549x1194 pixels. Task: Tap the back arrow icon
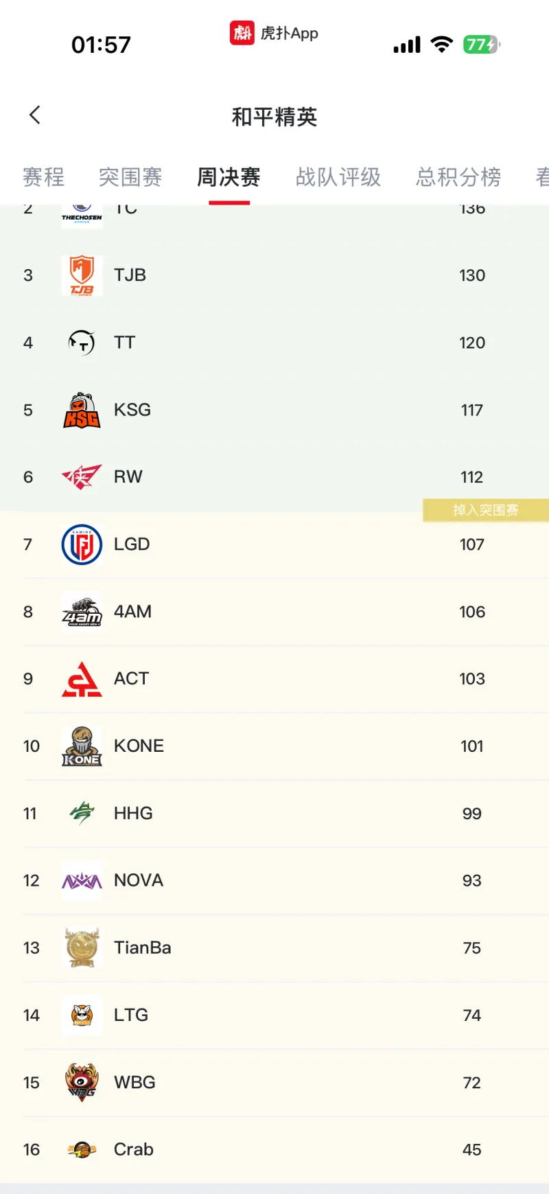tap(35, 115)
